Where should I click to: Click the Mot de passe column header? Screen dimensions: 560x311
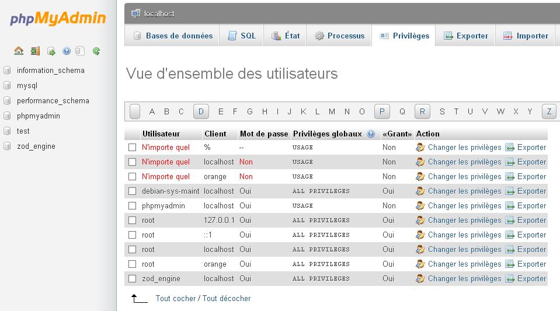tap(264, 134)
